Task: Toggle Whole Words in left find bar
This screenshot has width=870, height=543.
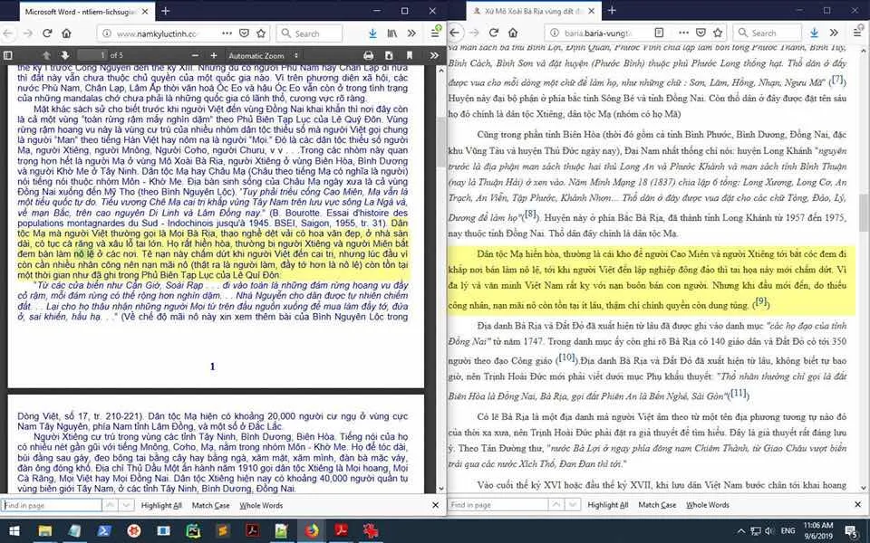Action: click(x=261, y=505)
